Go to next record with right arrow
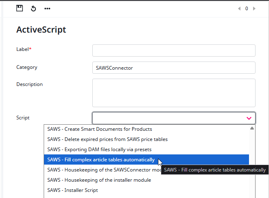The width and height of the screenshot is (269, 198). click(254, 9)
